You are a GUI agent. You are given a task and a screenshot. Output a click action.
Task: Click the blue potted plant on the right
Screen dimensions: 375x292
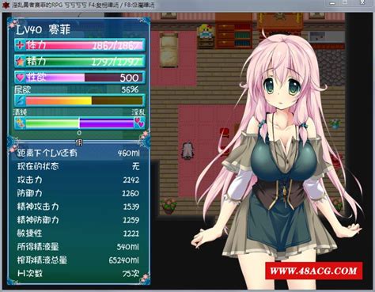tap(335, 123)
